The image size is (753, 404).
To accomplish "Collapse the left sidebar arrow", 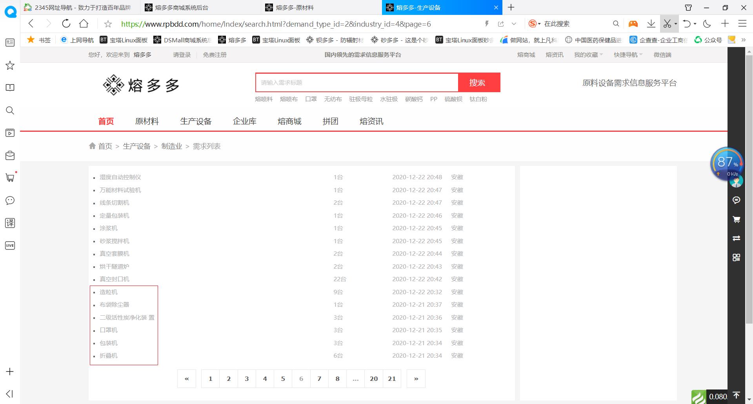I will pos(10,394).
